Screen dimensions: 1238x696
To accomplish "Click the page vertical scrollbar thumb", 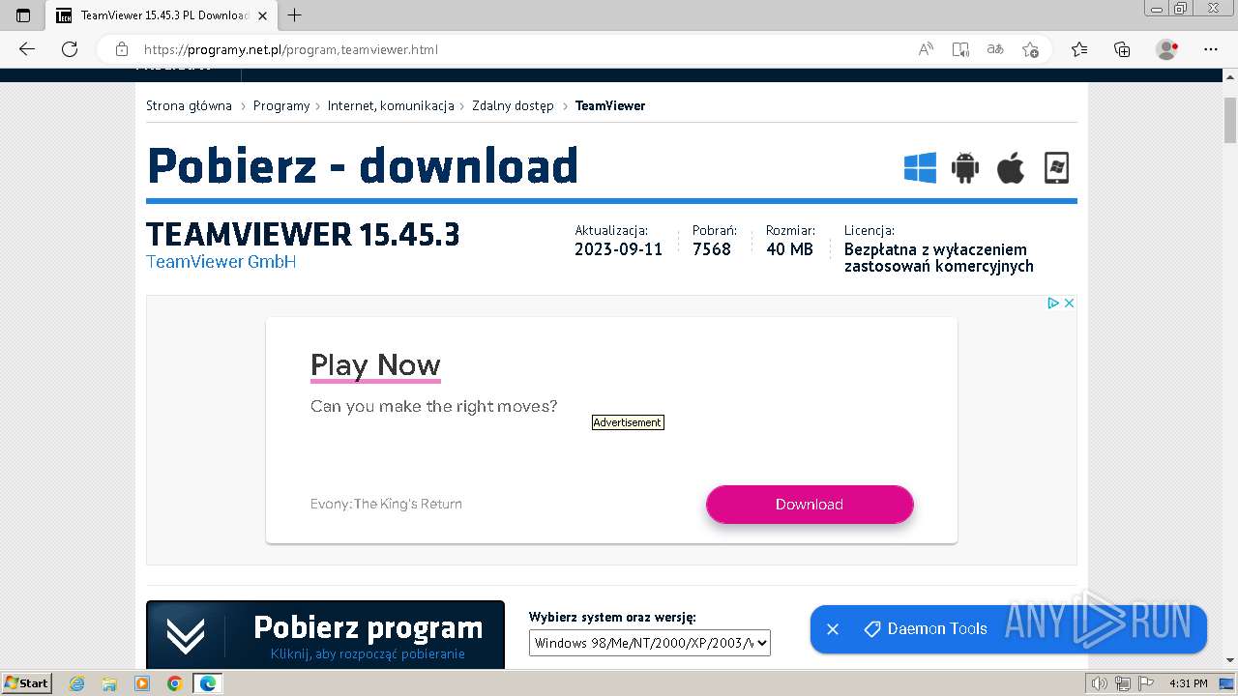I will coord(1230,120).
